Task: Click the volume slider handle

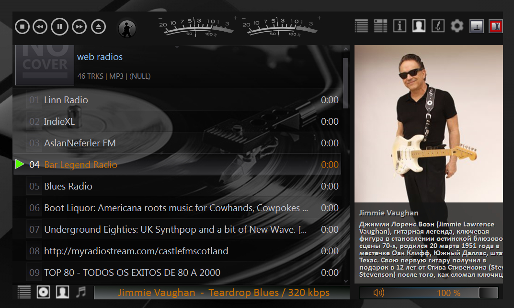Action: (488, 293)
